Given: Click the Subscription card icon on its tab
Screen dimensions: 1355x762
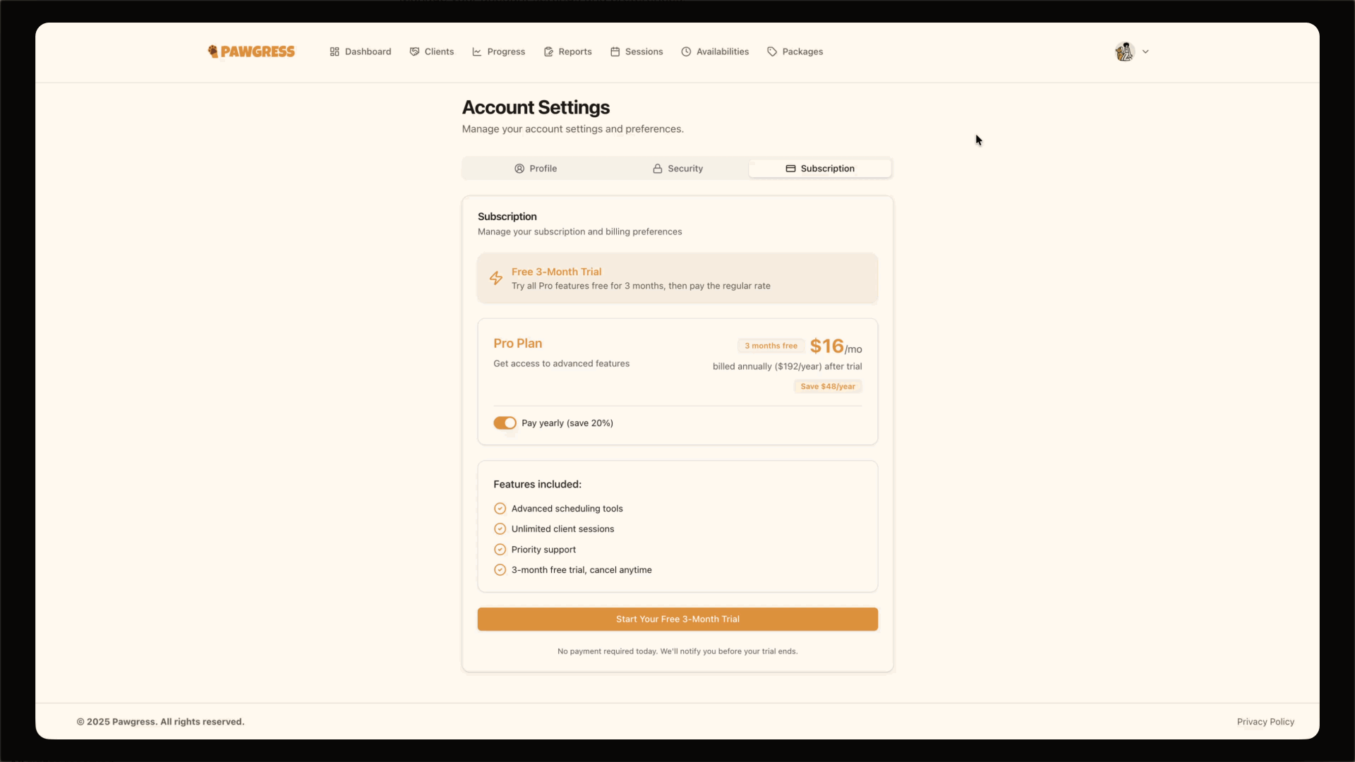Looking at the screenshot, I should 791,168.
